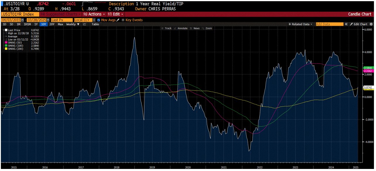
Task: Collapse the side panel with the double chevron
Action: tap(346, 24)
